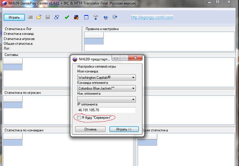
Task: Click the Статистика команд: label
Action: [x=19, y=34]
